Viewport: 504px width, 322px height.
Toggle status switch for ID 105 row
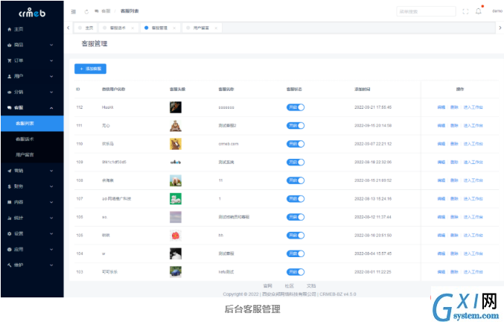coord(296,236)
